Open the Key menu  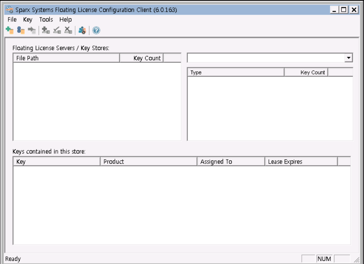(x=28, y=19)
